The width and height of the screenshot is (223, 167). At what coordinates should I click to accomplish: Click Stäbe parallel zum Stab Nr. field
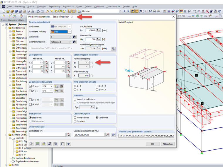point(89,135)
